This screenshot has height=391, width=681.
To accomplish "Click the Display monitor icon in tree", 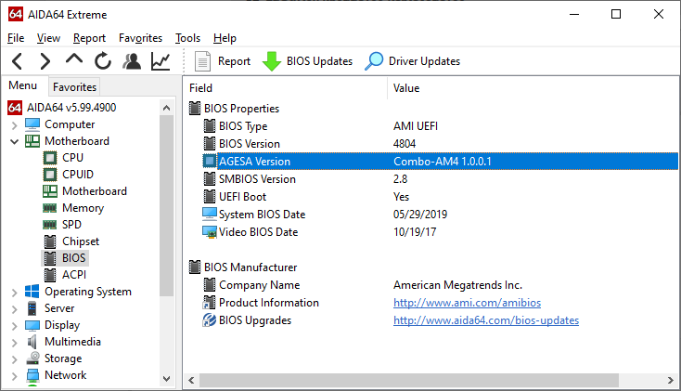I will [32, 325].
